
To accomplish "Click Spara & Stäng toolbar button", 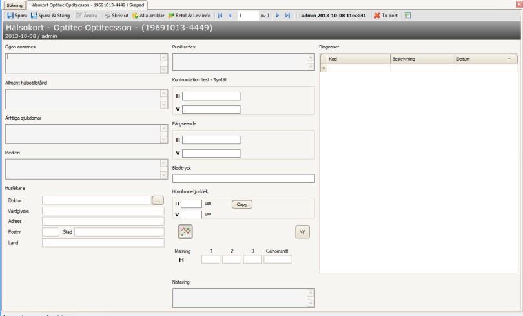I will tap(50, 16).
